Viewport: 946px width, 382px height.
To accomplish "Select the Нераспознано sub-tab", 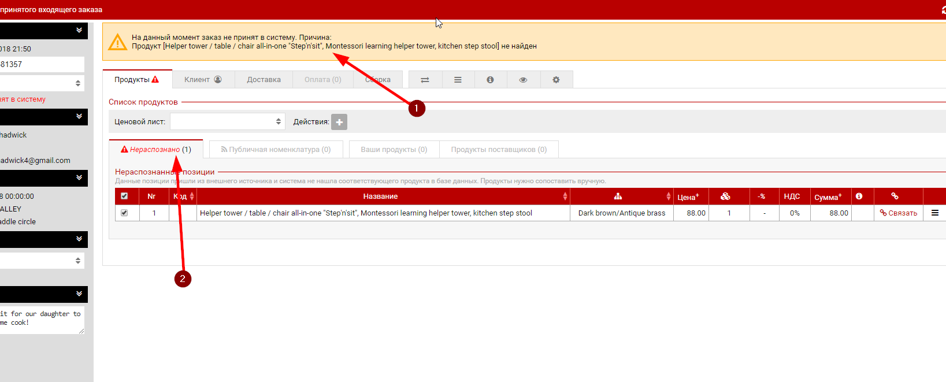I will click(155, 150).
